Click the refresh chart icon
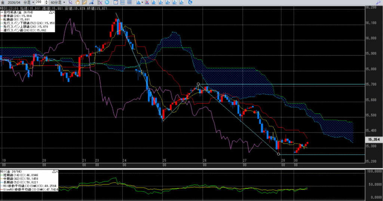This screenshot has height=201, width=383. coord(190,3)
